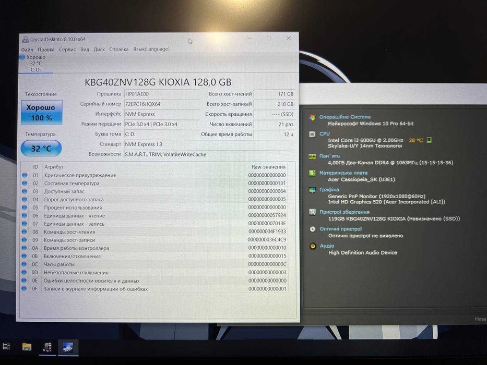Click the Raw-значения column header

point(268,167)
